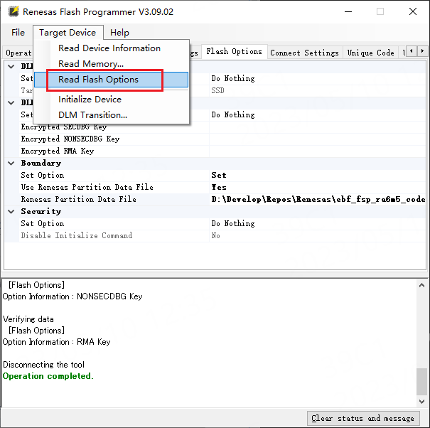Image resolution: width=430 pixels, height=428 pixels.
Task: Open the Help menu
Action: [119, 33]
